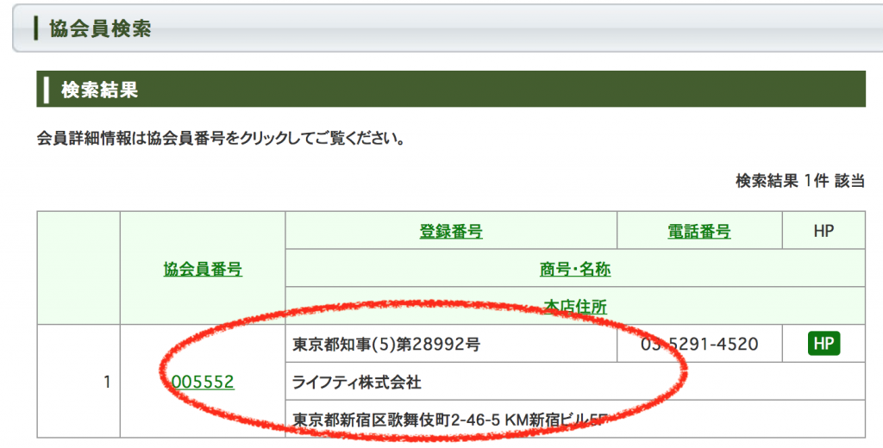This screenshot has width=883, height=448.
Task: Open member number 005552 details
Action: (x=203, y=382)
